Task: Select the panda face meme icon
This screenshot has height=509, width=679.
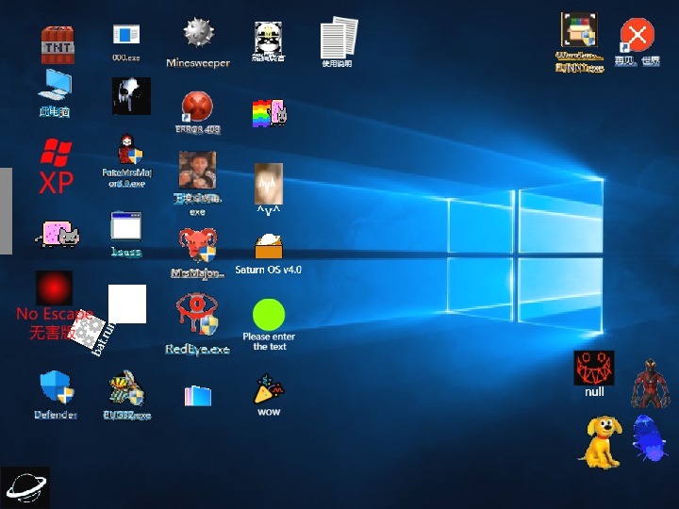Action: (268, 38)
